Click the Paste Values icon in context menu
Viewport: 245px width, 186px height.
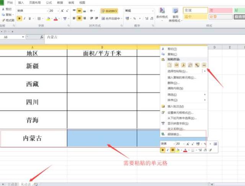[x=176, y=65]
